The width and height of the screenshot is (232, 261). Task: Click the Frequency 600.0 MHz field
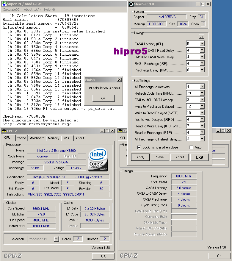click(184, 176)
